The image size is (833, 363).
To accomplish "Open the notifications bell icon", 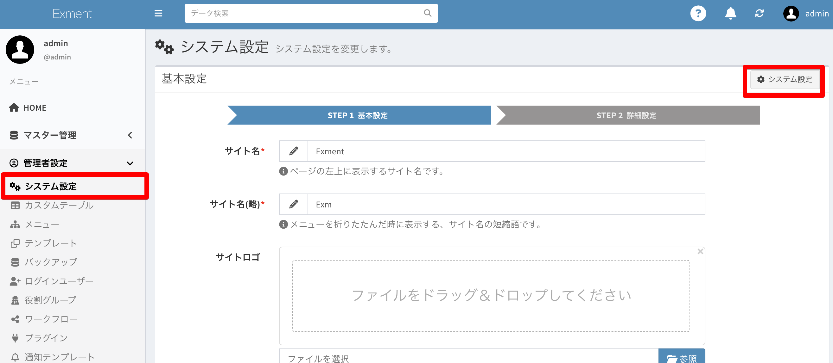I will click(730, 14).
